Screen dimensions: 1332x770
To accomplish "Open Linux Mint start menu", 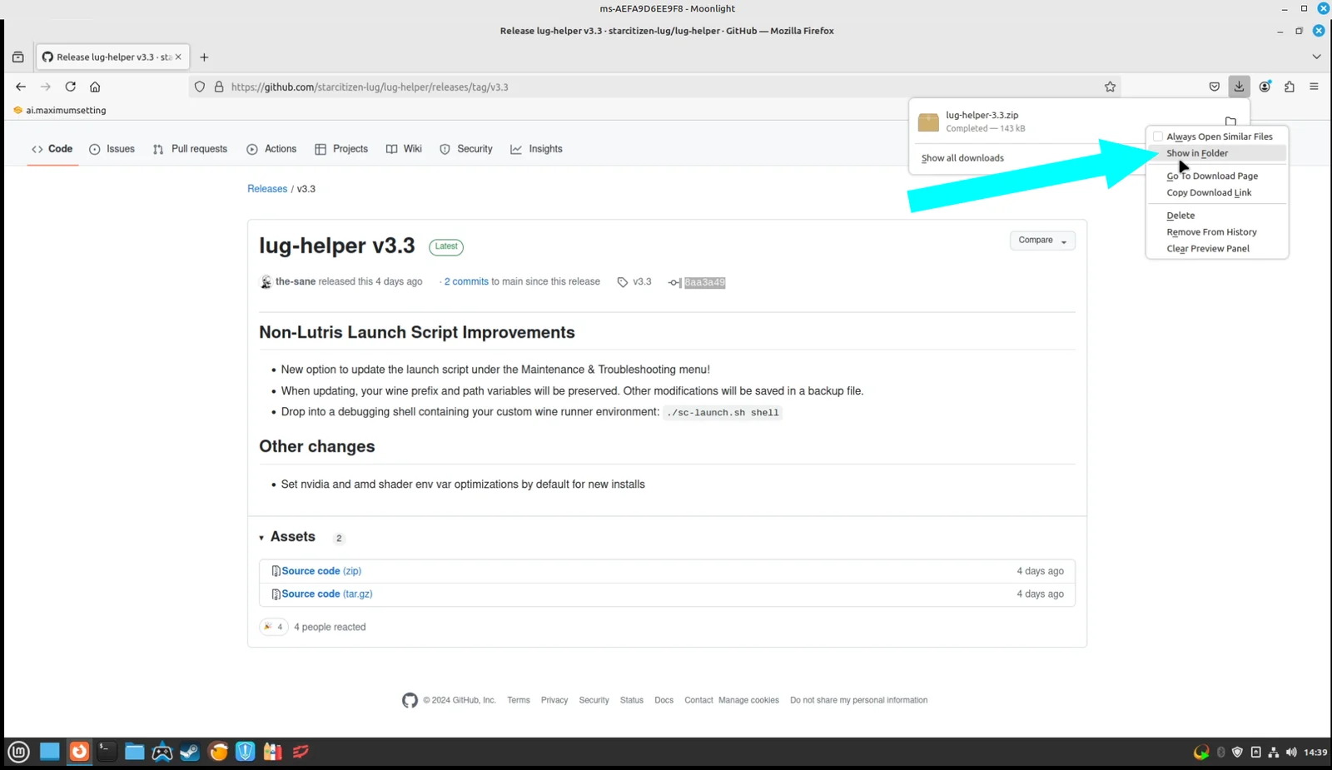I will (x=18, y=752).
